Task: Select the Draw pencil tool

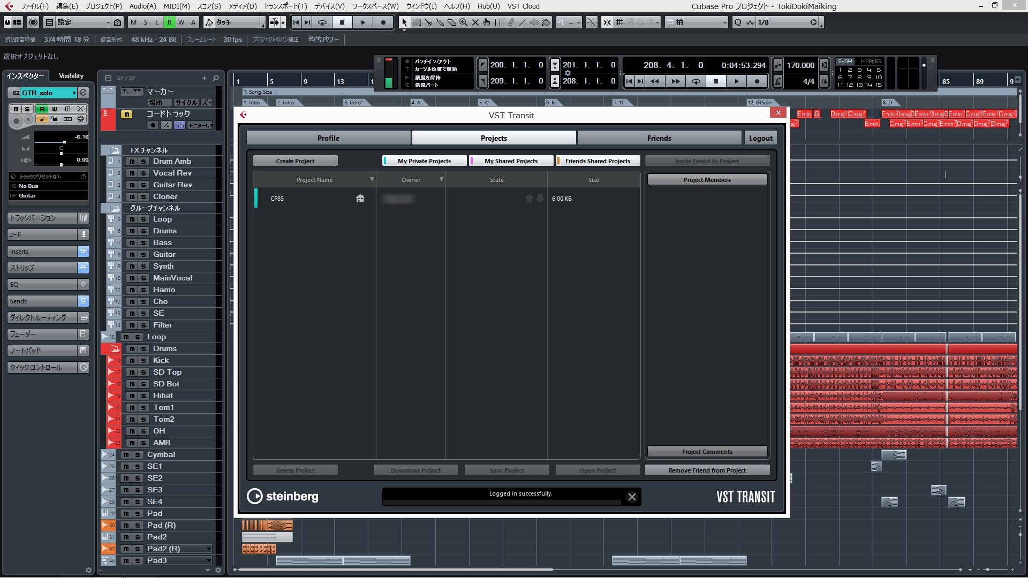Action: pos(511,22)
